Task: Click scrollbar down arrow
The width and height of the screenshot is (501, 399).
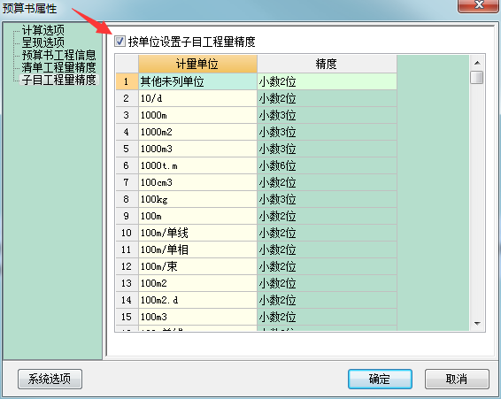Action: click(477, 324)
